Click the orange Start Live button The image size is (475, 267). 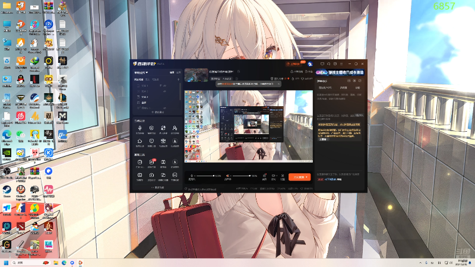[x=300, y=177]
